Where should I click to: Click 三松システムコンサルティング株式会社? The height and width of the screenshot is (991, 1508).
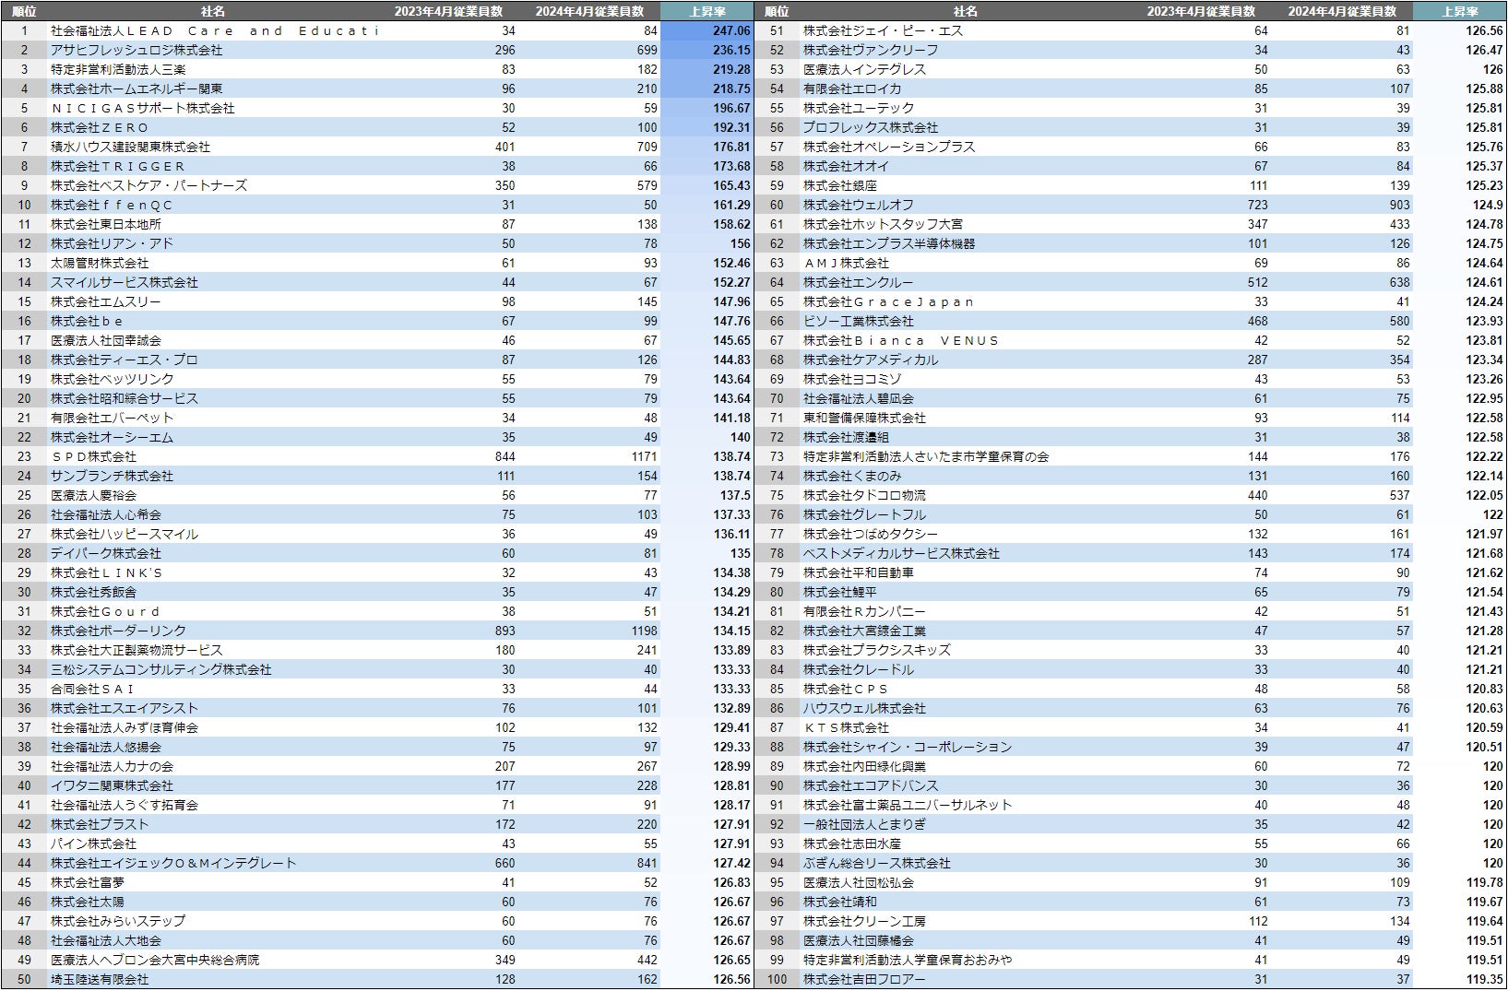161,669
